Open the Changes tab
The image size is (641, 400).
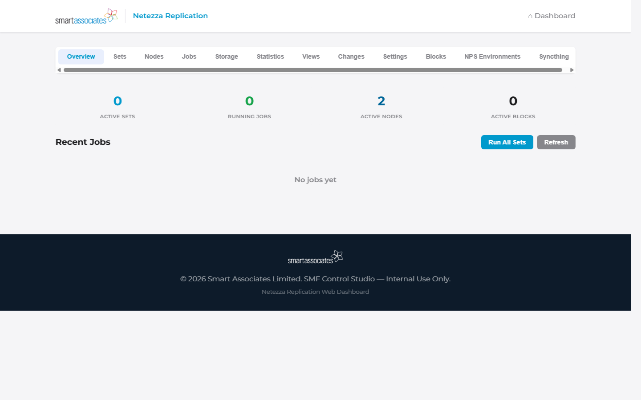[x=351, y=56]
